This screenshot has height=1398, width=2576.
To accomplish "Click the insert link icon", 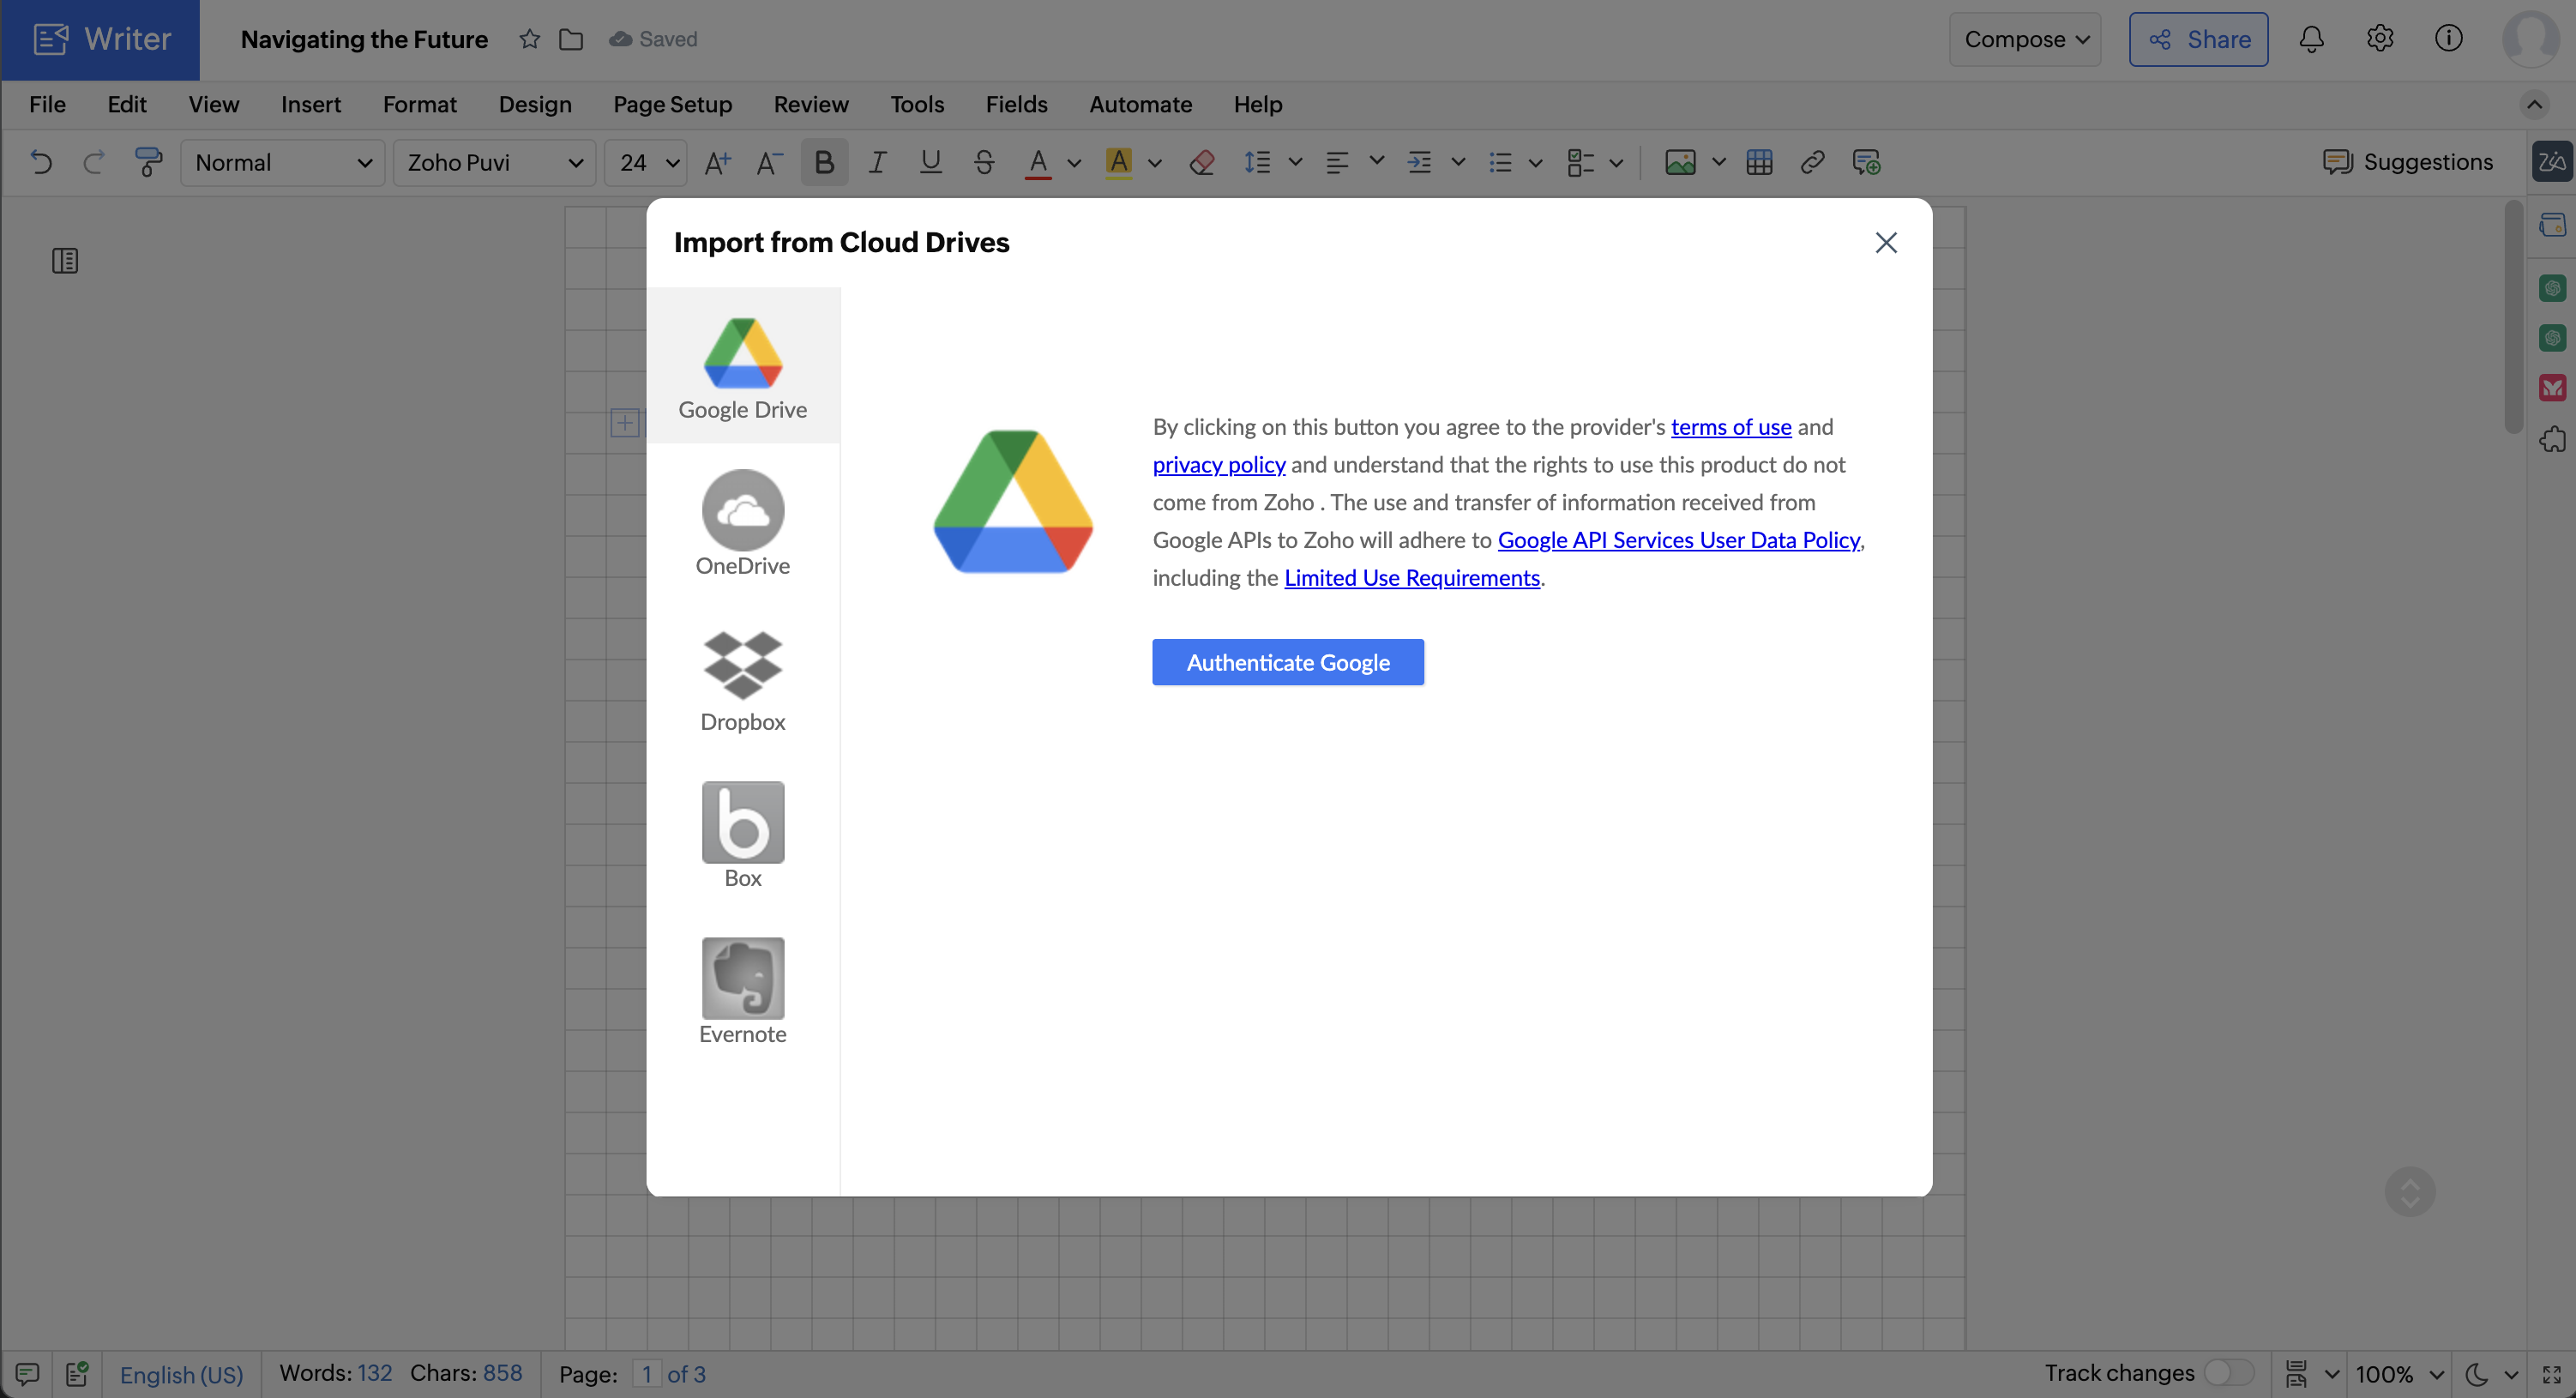I will tap(1812, 162).
